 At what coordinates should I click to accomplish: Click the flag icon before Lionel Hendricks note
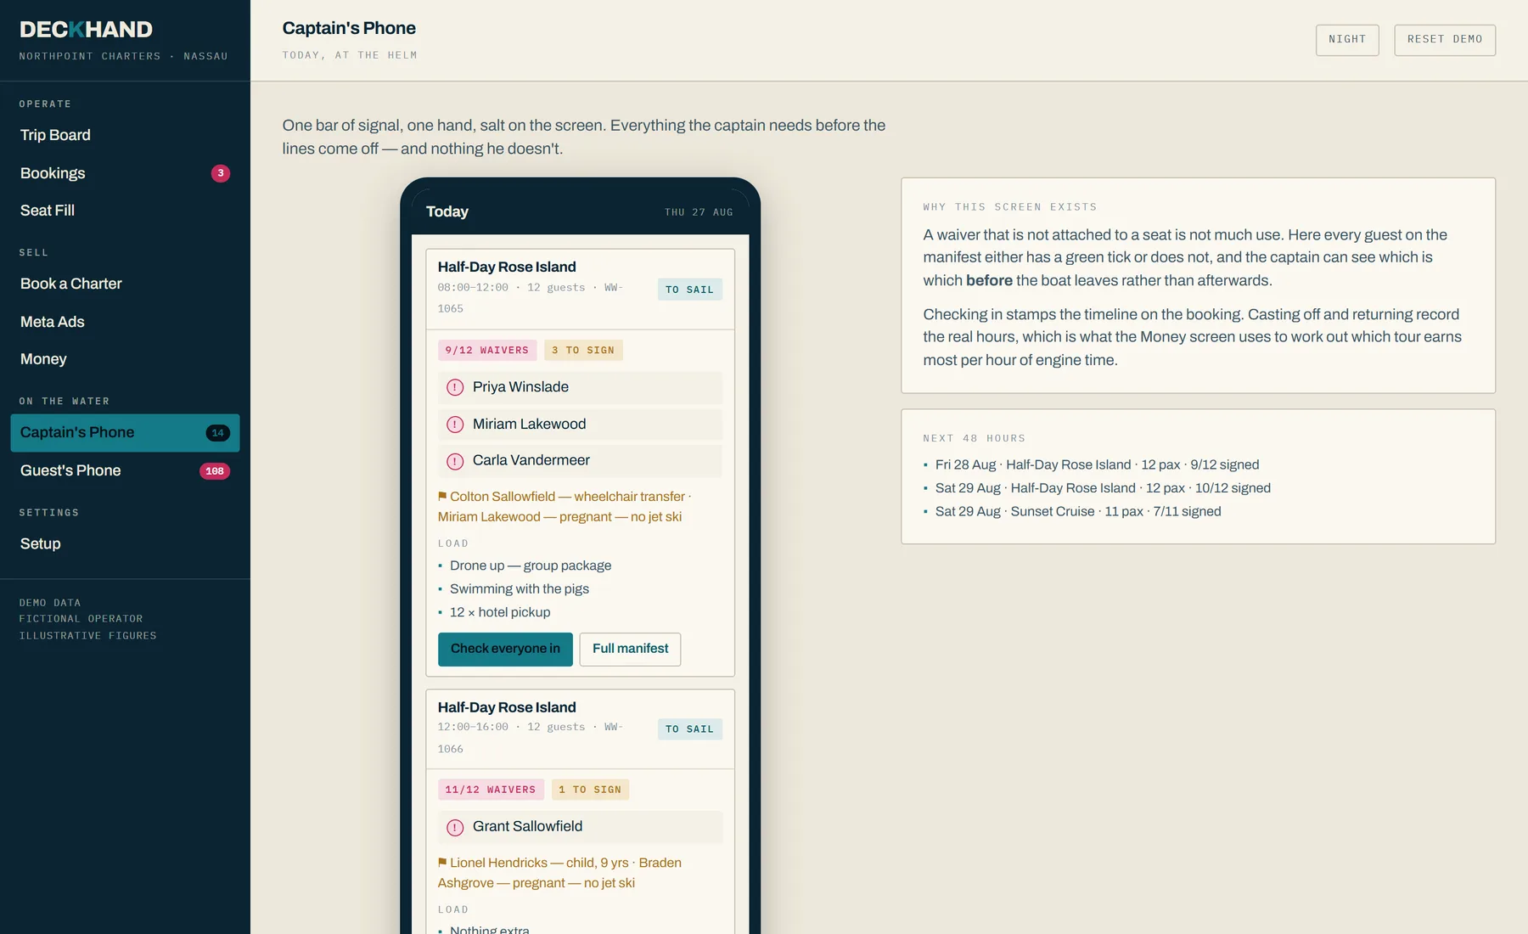pos(442,862)
